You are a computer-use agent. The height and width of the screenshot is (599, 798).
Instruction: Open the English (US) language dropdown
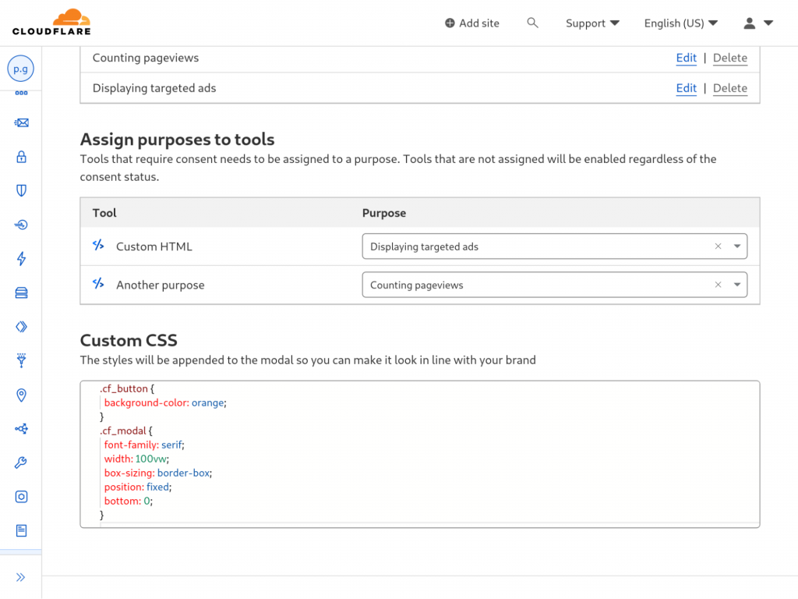coord(680,23)
